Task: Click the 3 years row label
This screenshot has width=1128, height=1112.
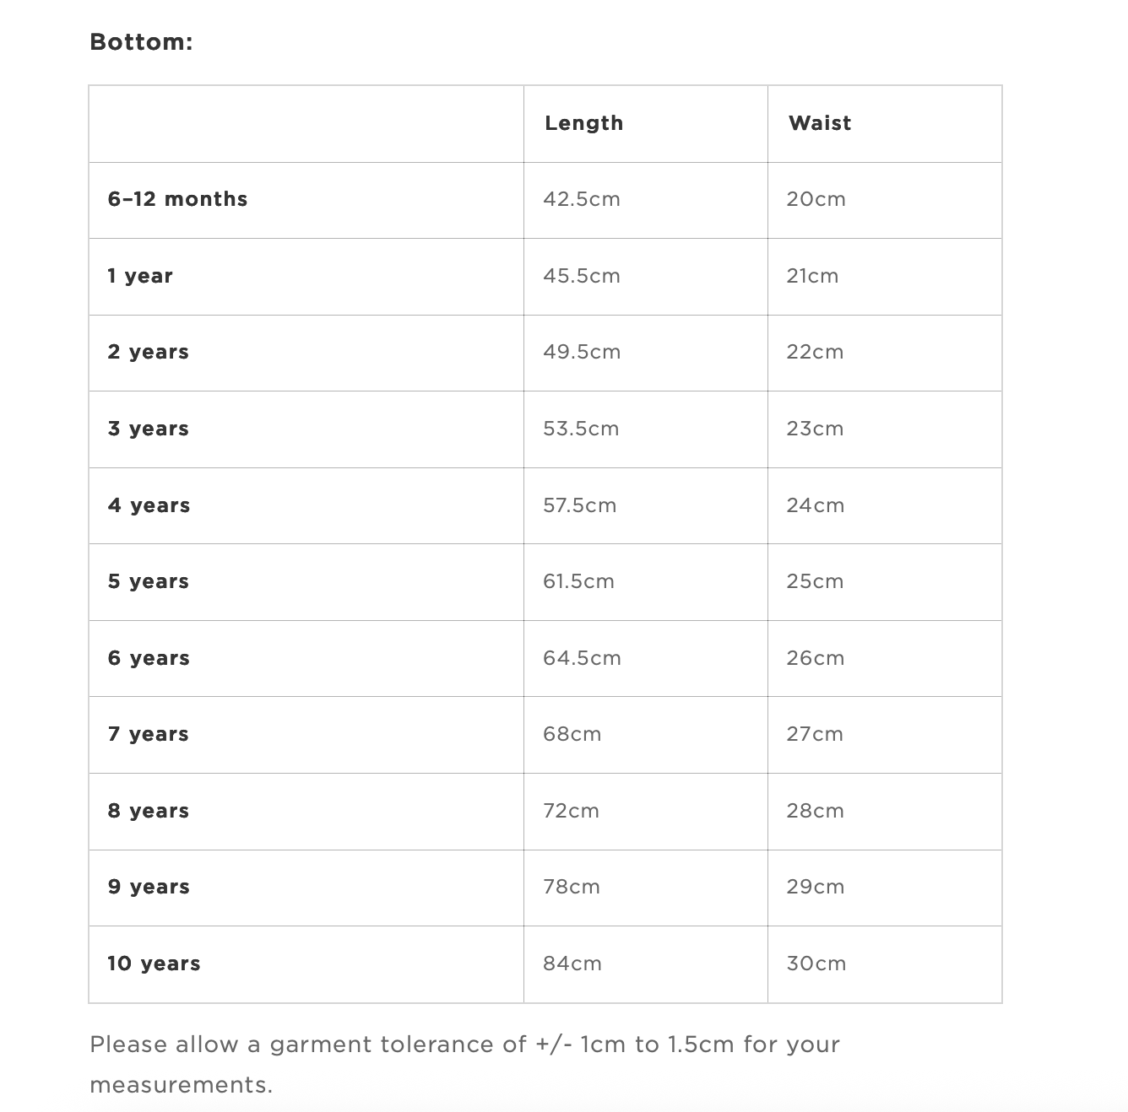Action: click(148, 429)
